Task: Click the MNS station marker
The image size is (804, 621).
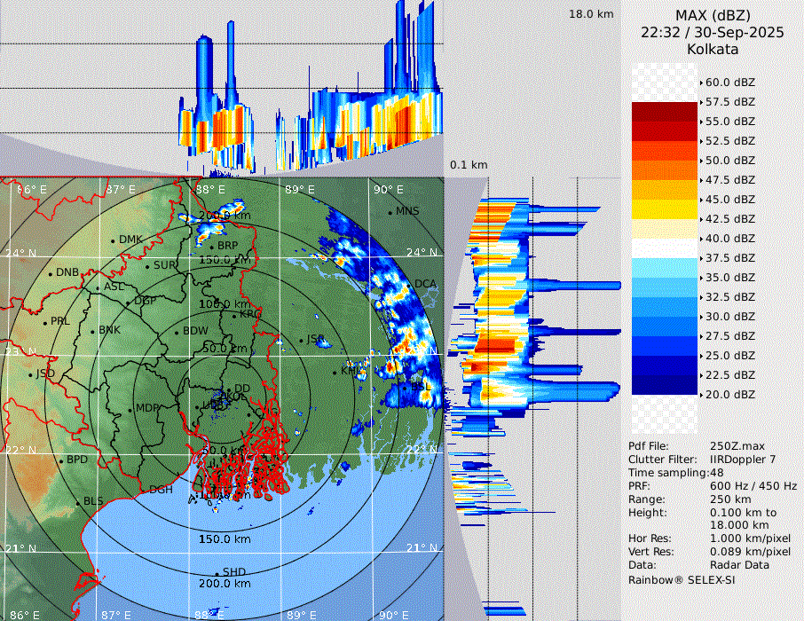Action: [x=390, y=212]
